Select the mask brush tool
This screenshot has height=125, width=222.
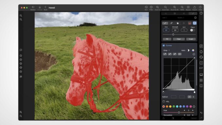point(165,23)
